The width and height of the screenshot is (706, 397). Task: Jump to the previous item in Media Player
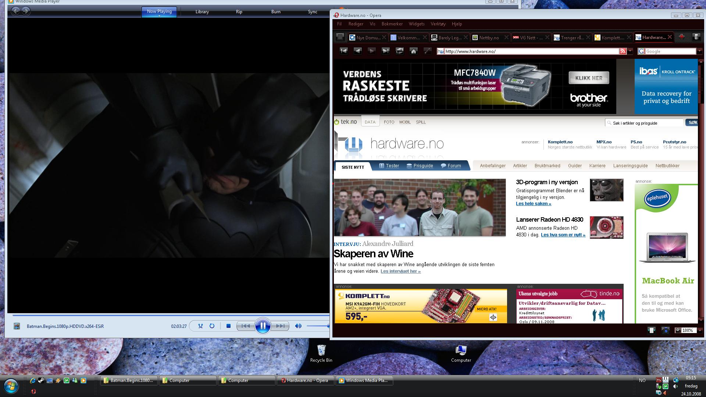point(246,326)
